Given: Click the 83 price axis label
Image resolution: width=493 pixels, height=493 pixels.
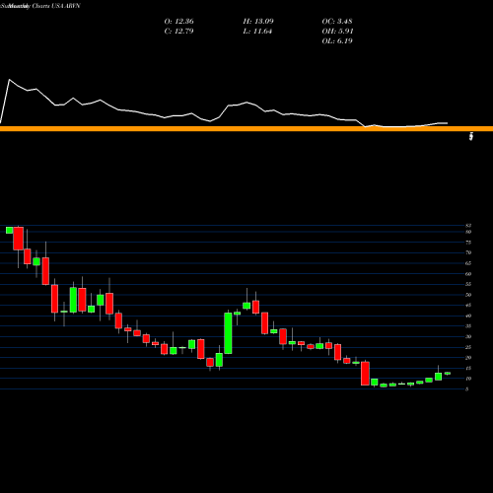Looking at the screenshot, I should pyautogui.click(x=468, y=226).
